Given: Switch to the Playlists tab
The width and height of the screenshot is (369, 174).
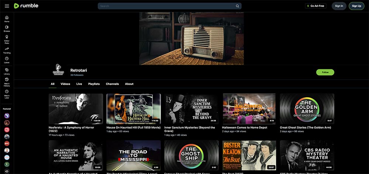Looking at the screenshot, I should pyautogui.click(x=94, y=84).
